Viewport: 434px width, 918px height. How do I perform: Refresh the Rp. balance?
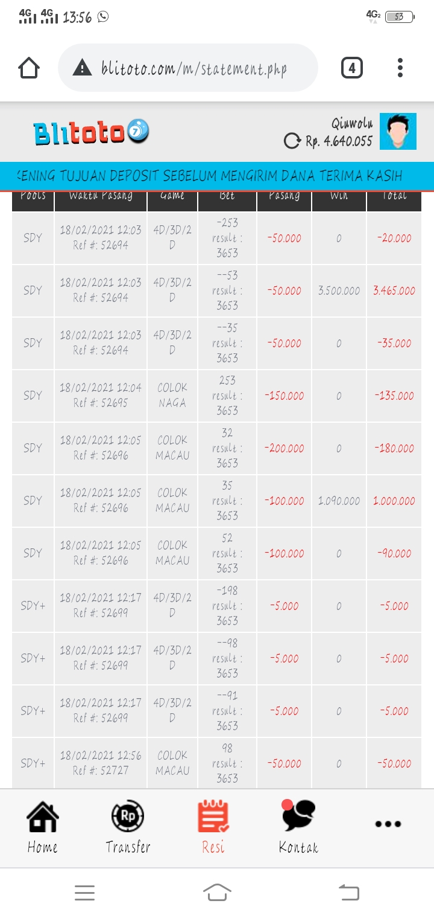pos(292,141)
